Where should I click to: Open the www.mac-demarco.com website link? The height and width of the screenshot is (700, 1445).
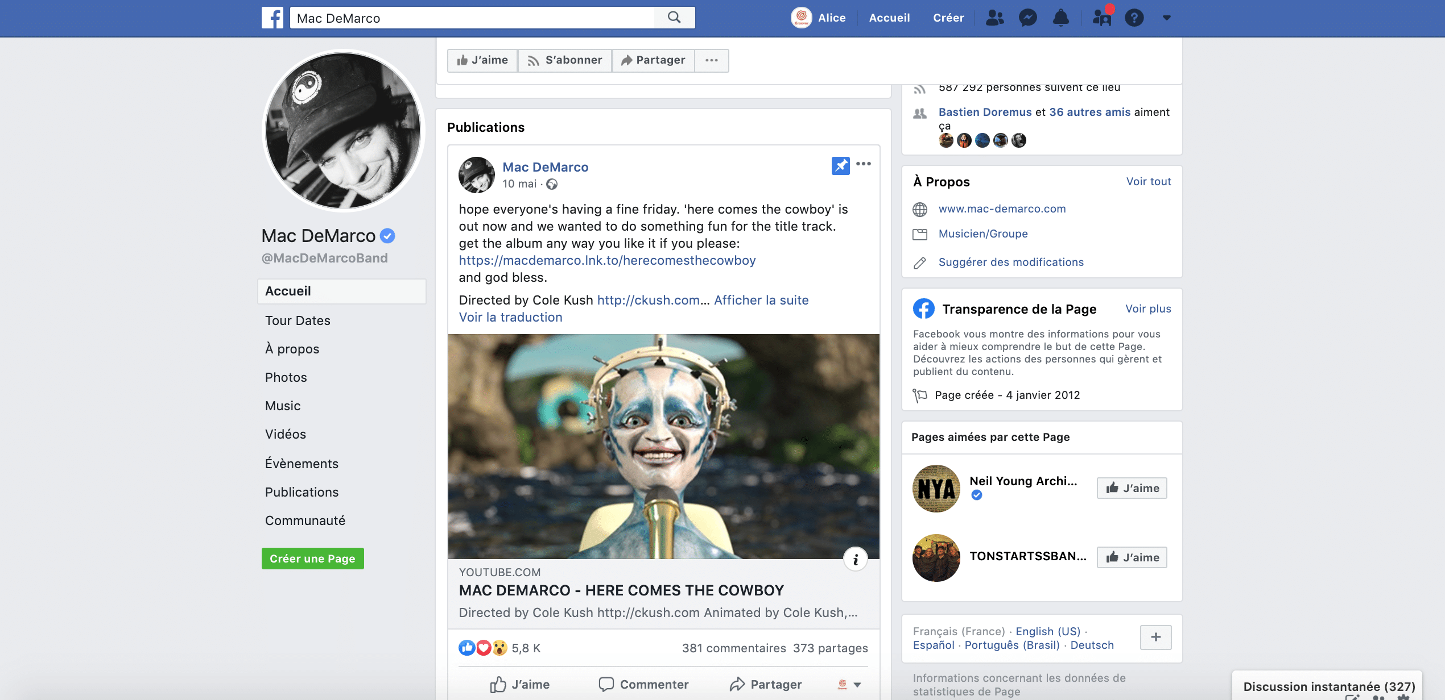pyautogui.click(x=1002, y=209)
